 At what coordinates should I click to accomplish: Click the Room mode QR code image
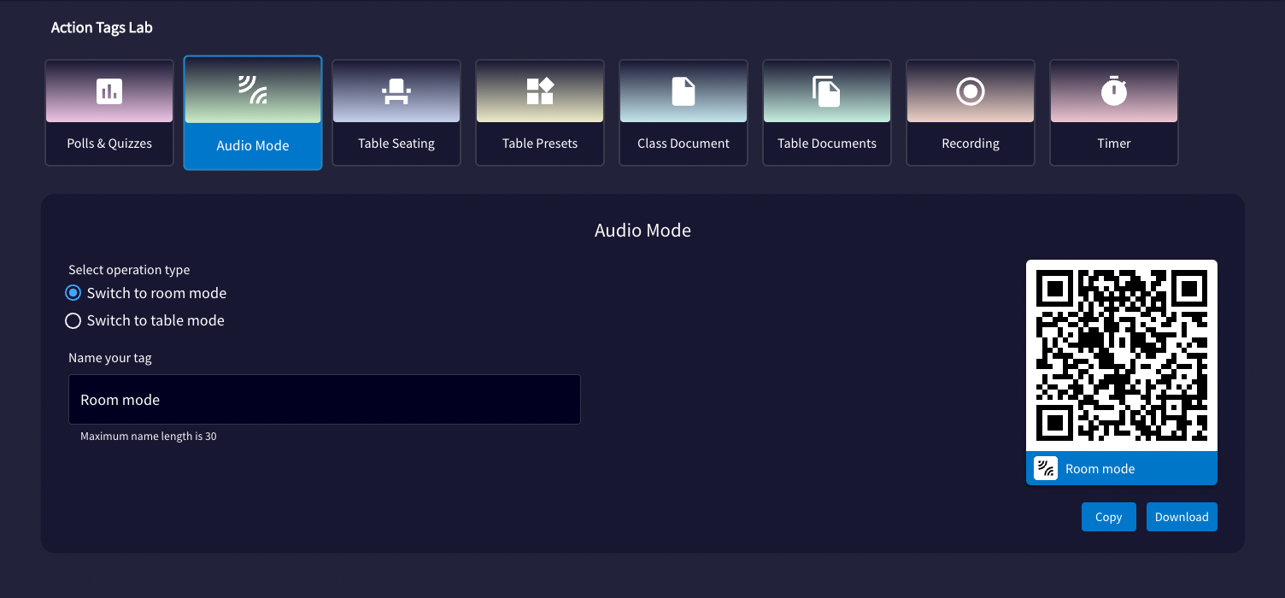[1121, 355]
